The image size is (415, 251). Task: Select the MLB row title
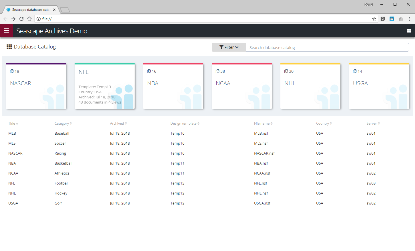pos(12,133)
